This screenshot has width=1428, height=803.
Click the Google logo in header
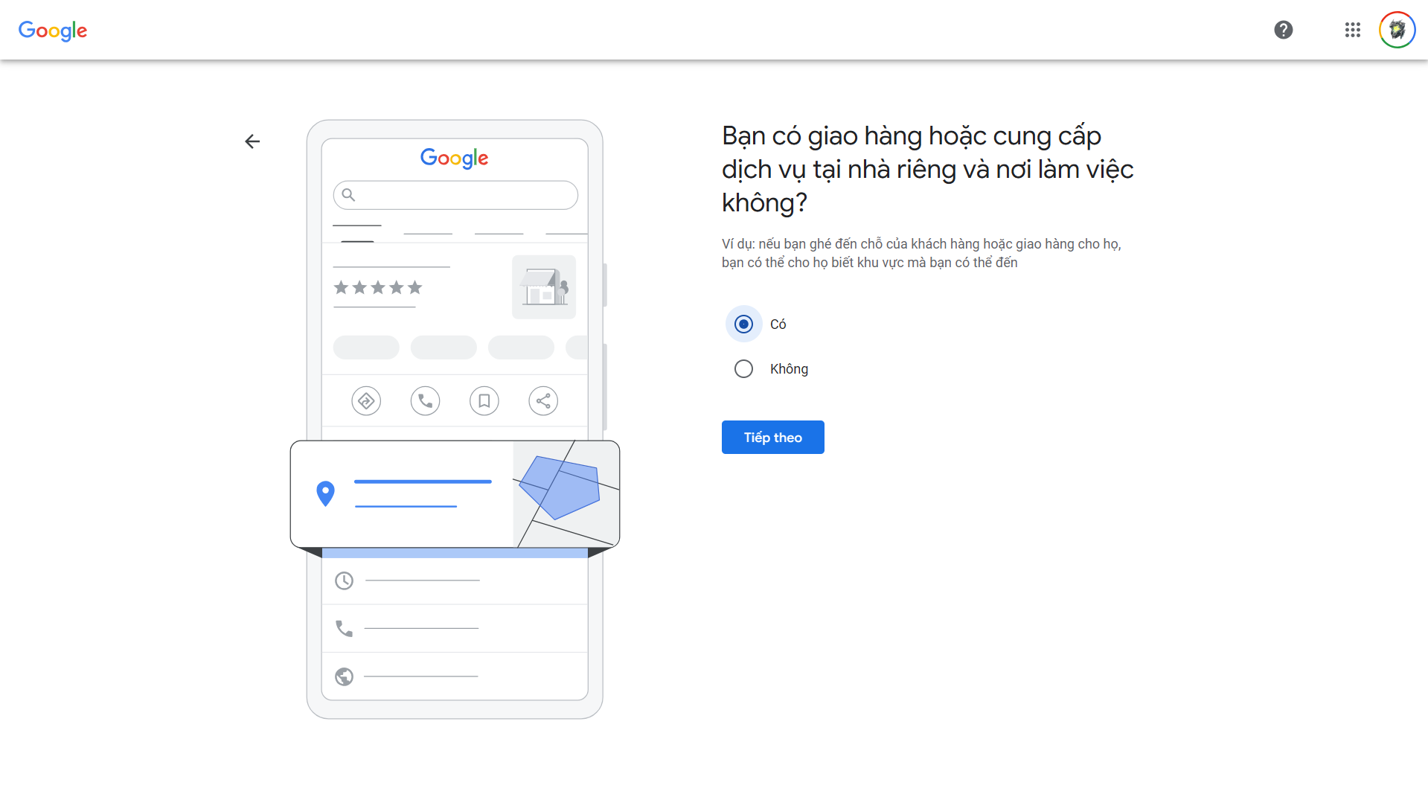pyautogui.click(x=53, y=31)
